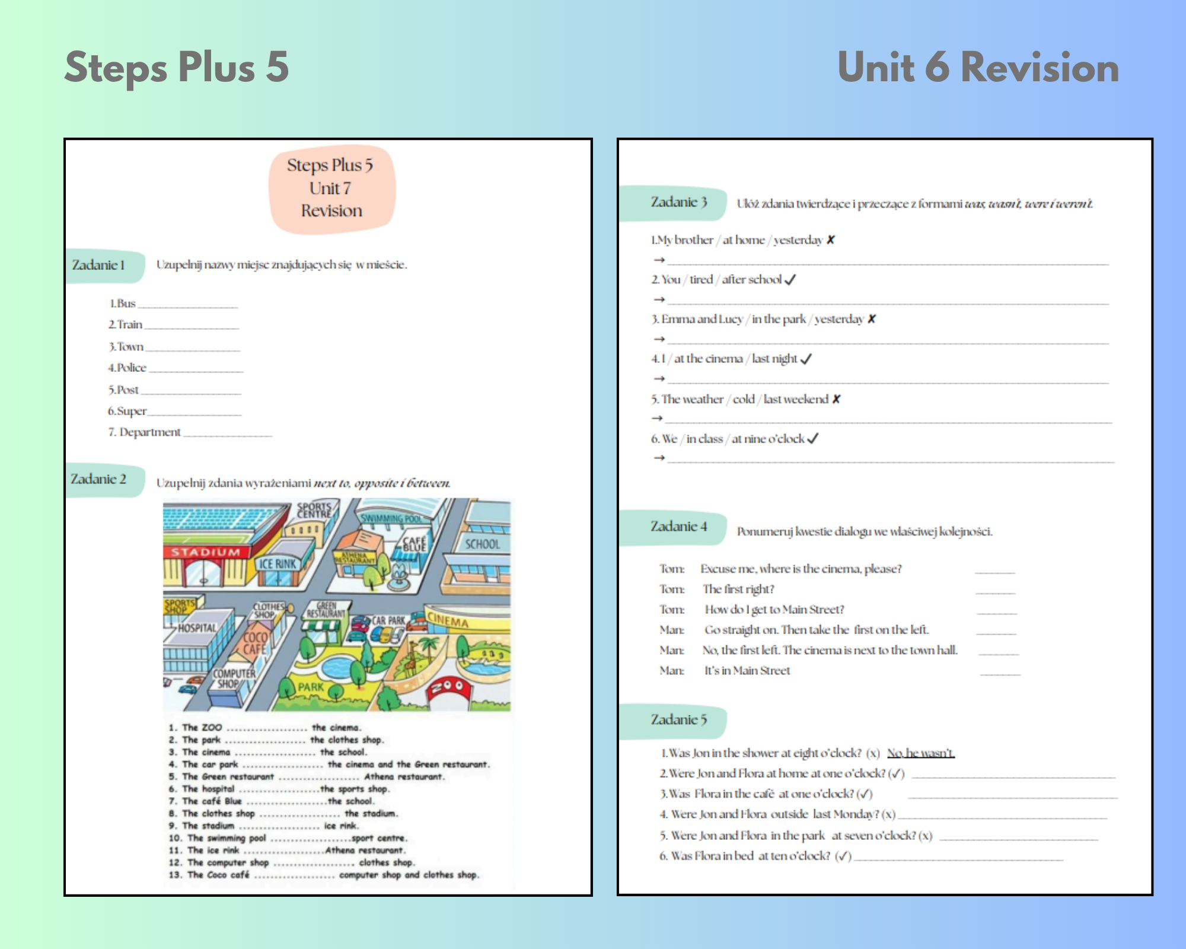Click the Zadanie 5 label
Image resolution: width=1186 pixels, height=949 pixels.
coord(678,720)
